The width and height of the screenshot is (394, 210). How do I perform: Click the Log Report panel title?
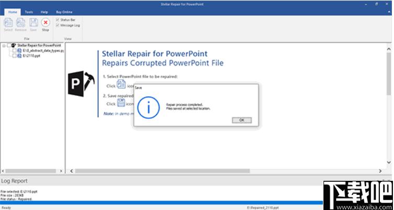14,181
